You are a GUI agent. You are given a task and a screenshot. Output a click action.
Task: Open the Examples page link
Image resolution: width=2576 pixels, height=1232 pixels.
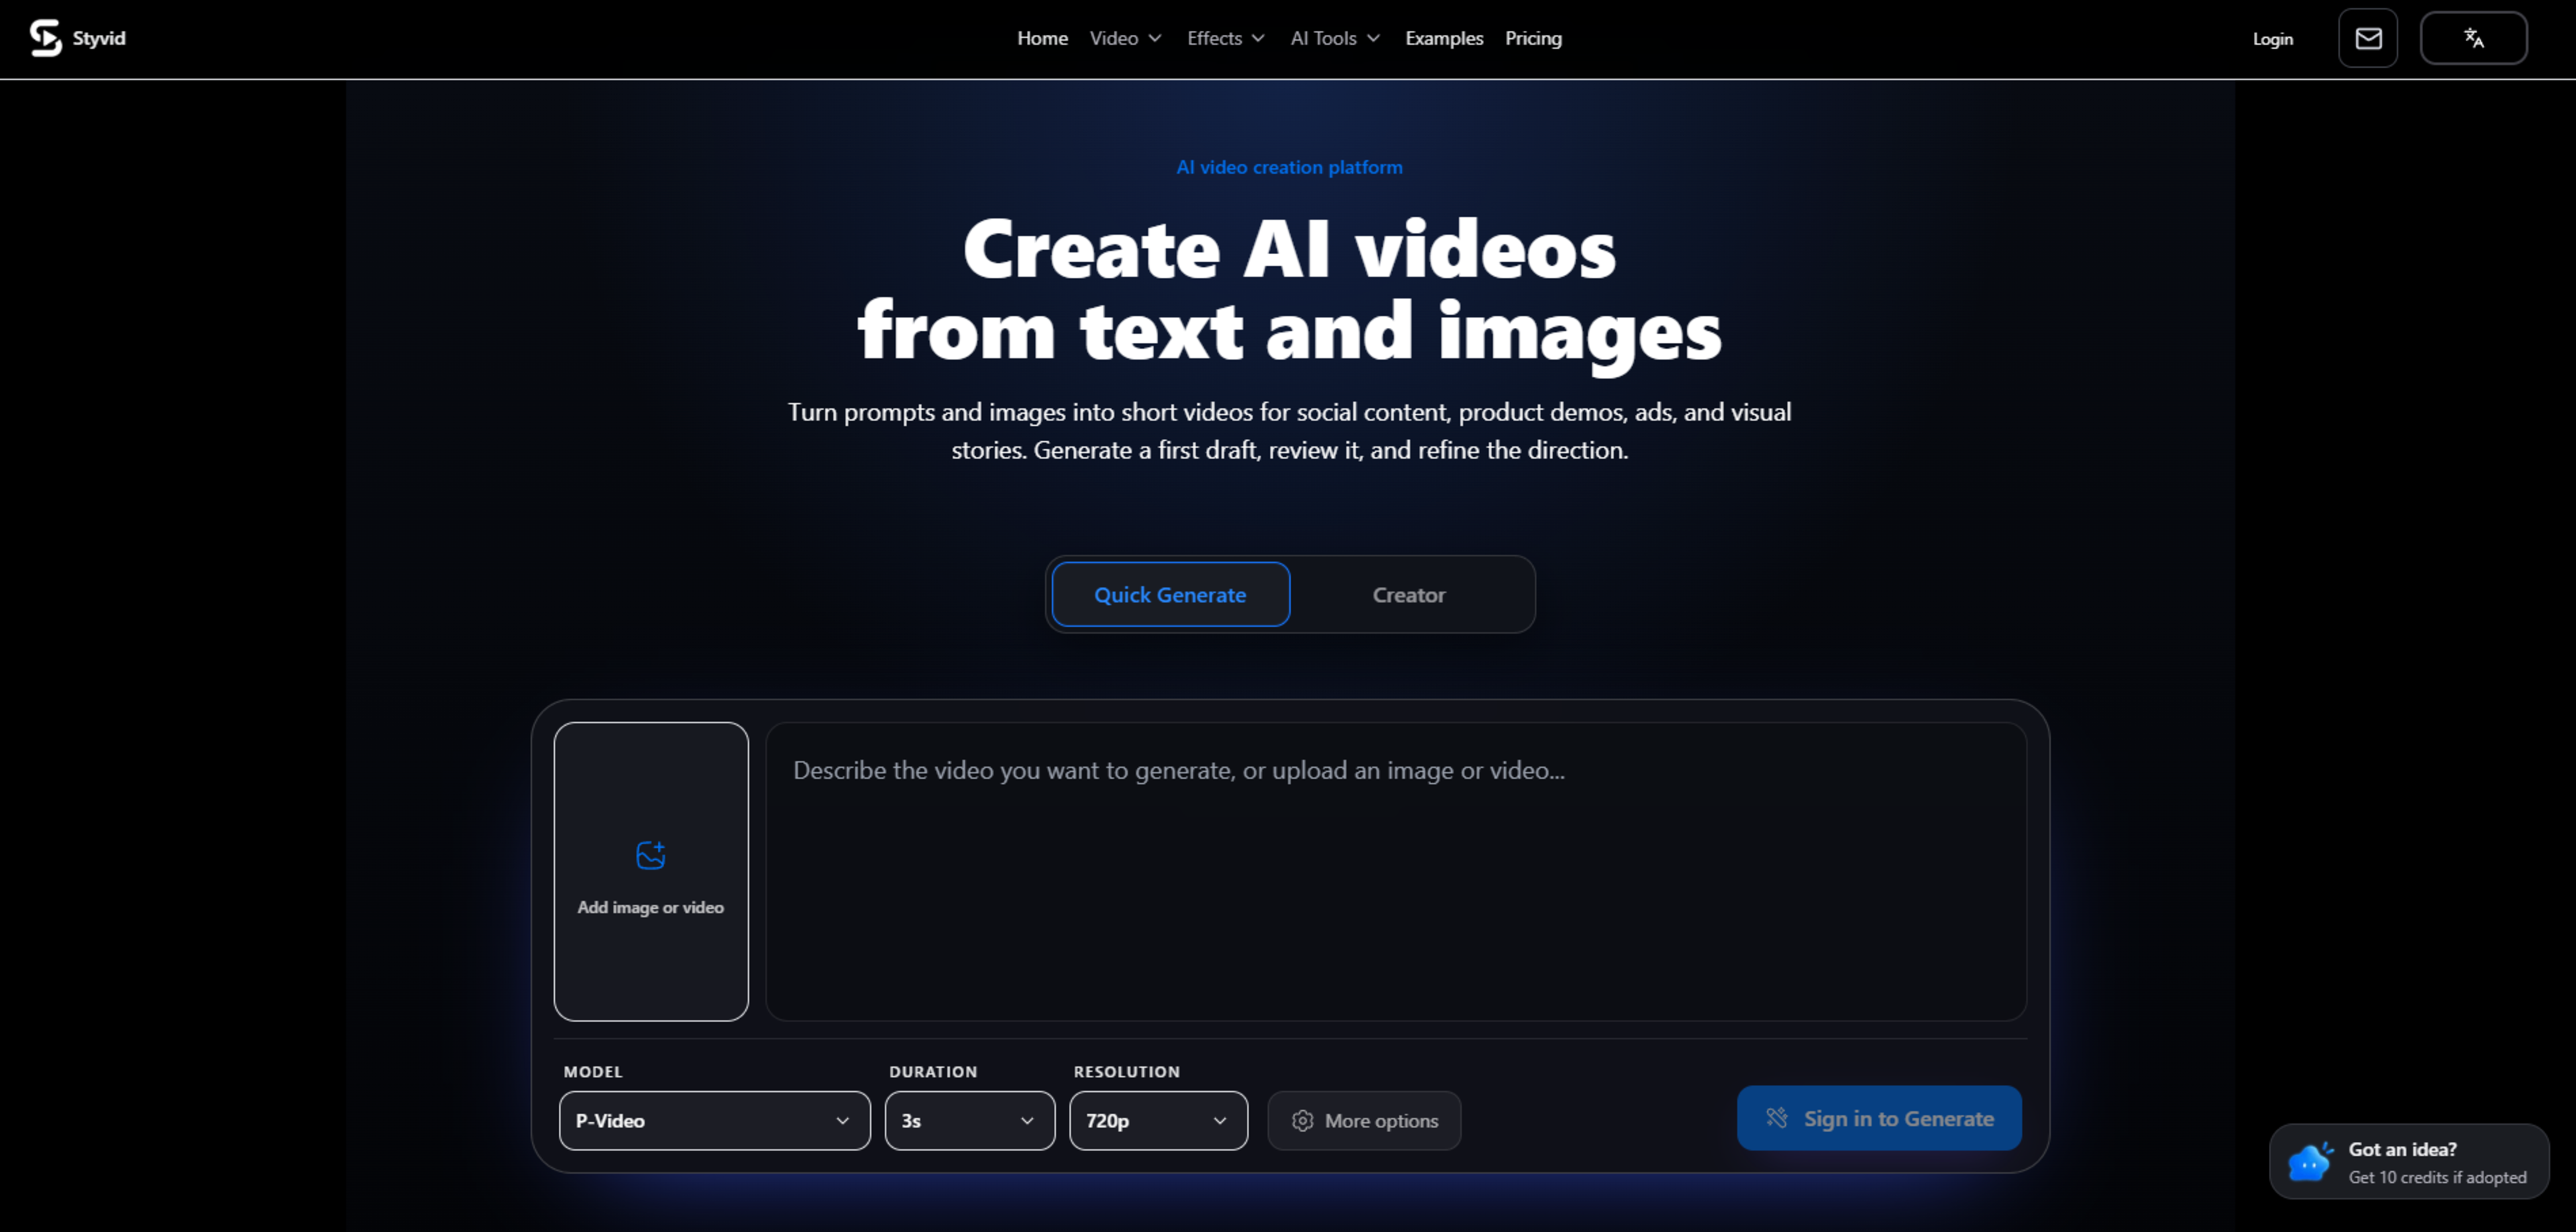[1444, 38]
